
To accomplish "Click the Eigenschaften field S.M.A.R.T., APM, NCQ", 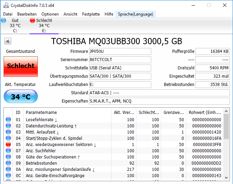I will [159, 101].
